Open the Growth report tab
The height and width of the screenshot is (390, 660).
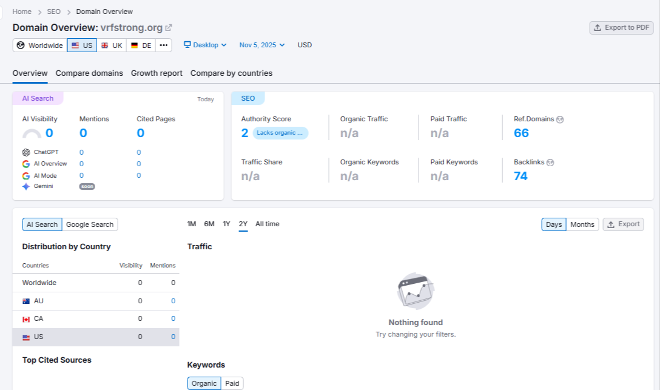[157, 73]
